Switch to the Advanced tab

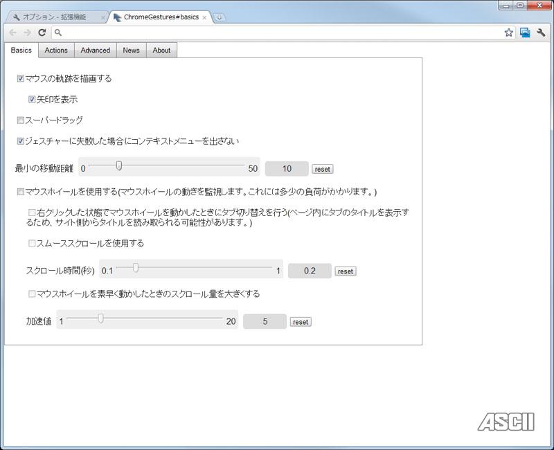pyautogui.click(x=96, y=50)
